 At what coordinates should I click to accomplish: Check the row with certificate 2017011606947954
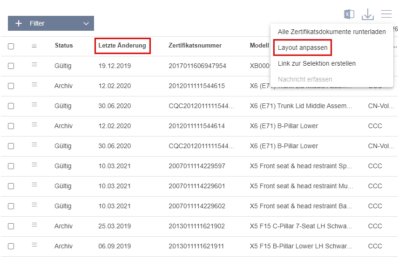(x=11, y=66)
